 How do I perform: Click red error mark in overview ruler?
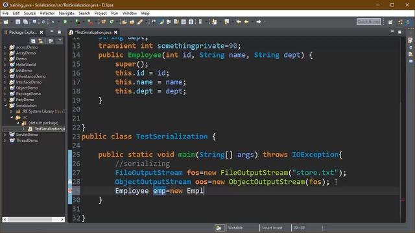click(x=403, y=200)
